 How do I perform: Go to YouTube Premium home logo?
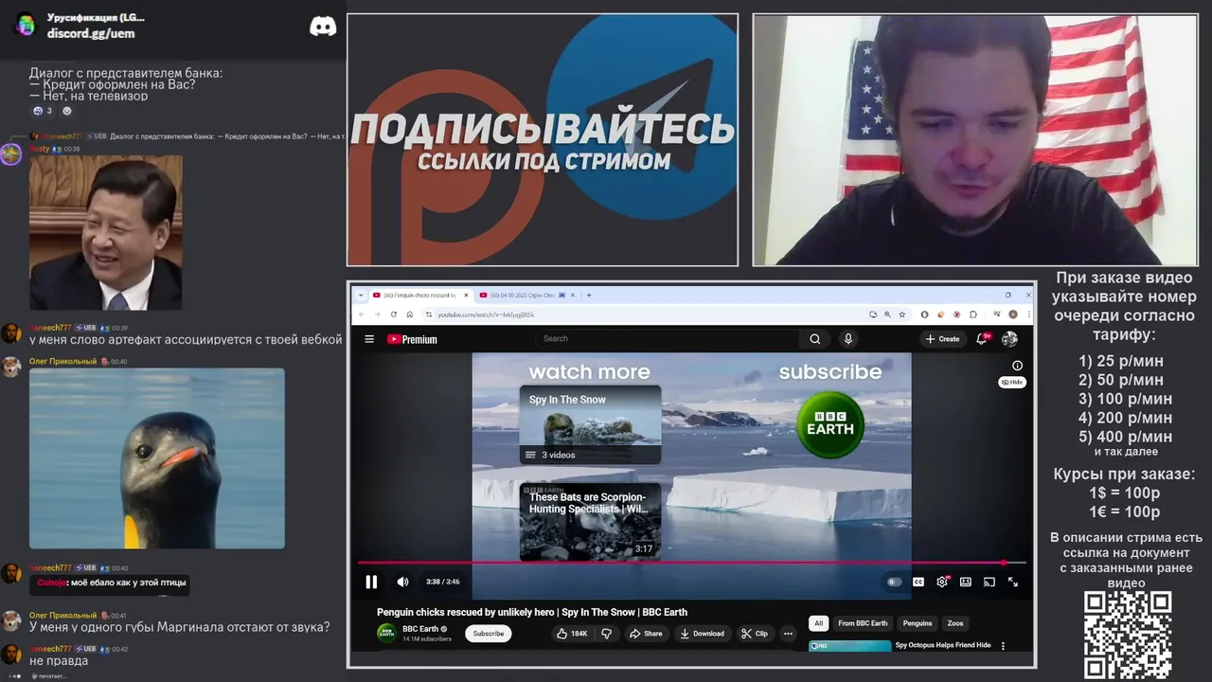tap(413, 339)
